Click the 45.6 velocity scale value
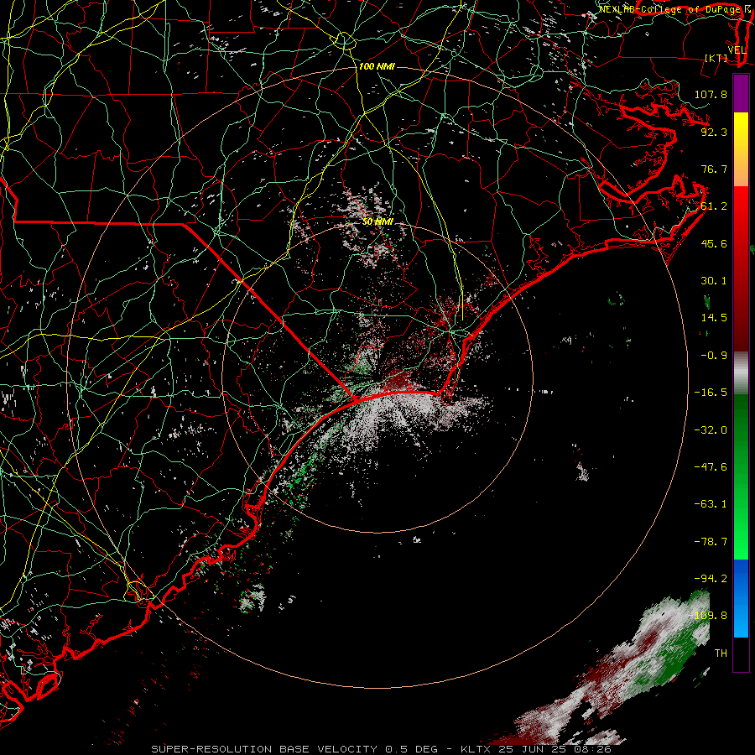 tap(714, 243)
